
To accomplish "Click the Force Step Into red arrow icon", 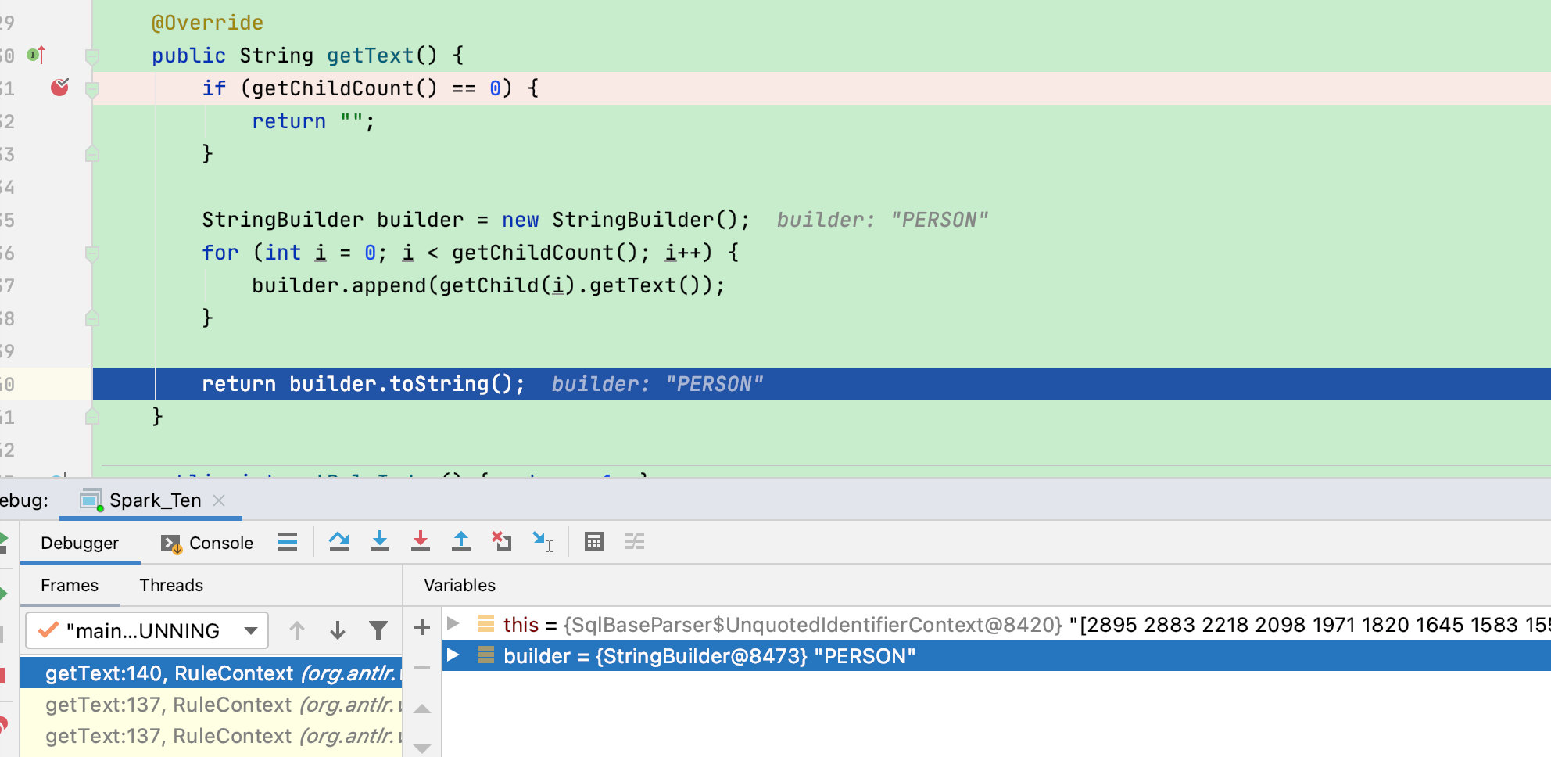I will [421, 541].
